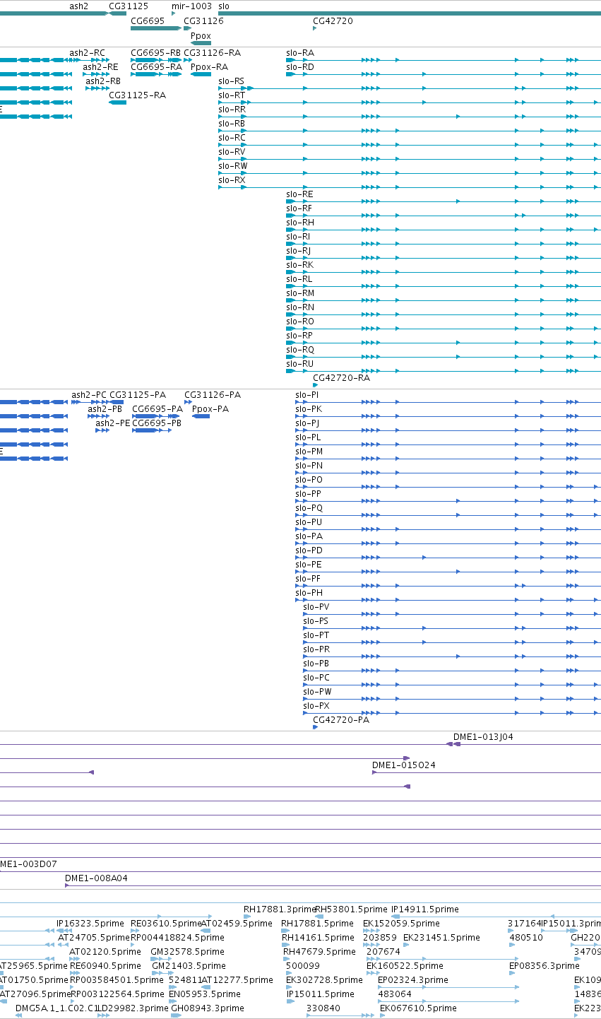
Task: Click EST EP08356.3prime
Action: click(x=545, y=966)
